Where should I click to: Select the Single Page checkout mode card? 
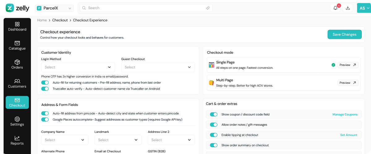(x=284, y=65)
